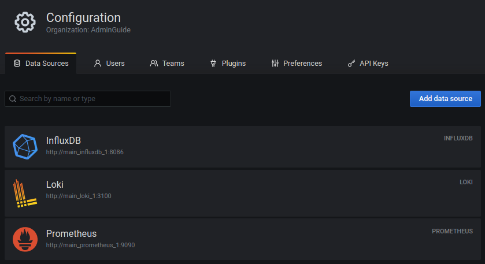
Task: Click the people icon on Teams tab
Action: click(154, 64)
